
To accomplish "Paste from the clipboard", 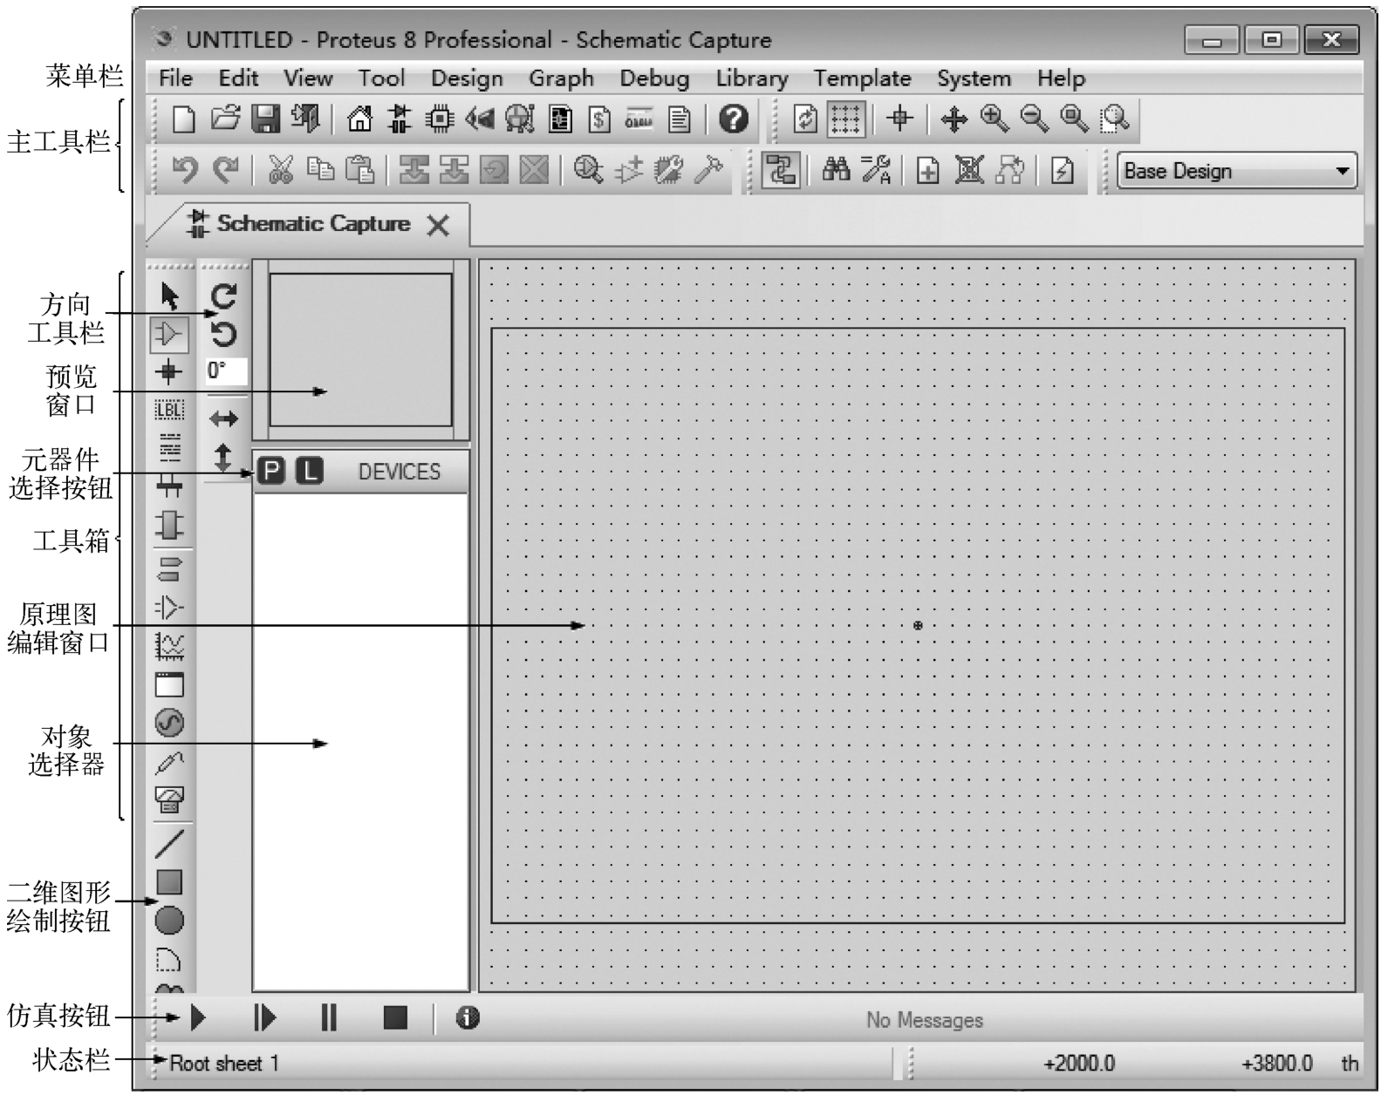I will (x=360, y=170).
